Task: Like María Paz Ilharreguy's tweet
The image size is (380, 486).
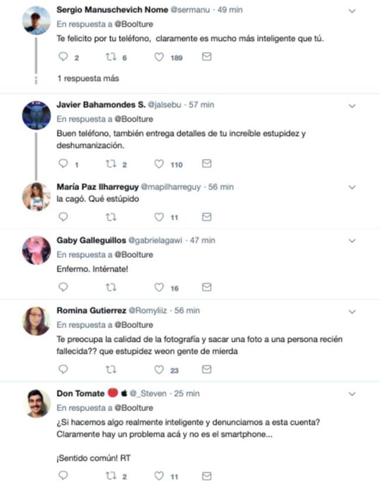Action: [x=158, y=217]
